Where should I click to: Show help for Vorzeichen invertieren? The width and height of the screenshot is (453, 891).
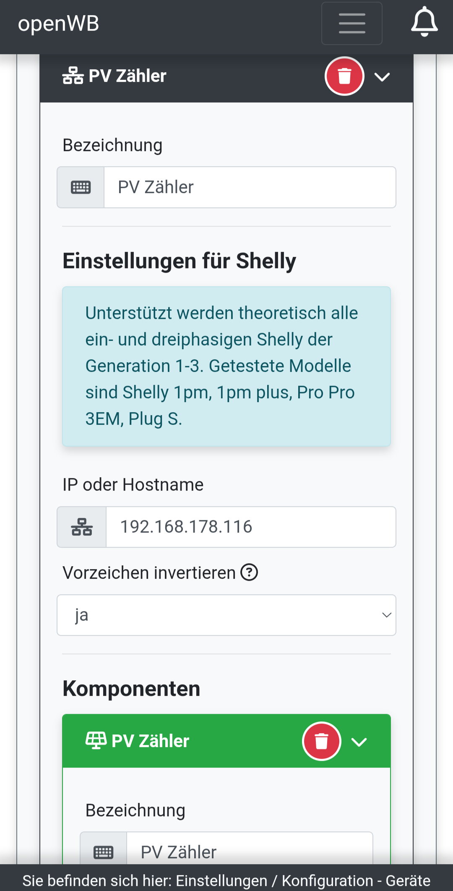click(x=249, y=572)
